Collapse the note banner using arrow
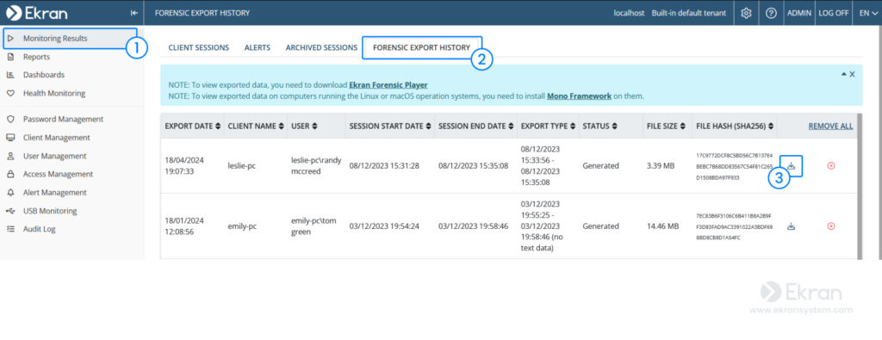 (844, 74)
